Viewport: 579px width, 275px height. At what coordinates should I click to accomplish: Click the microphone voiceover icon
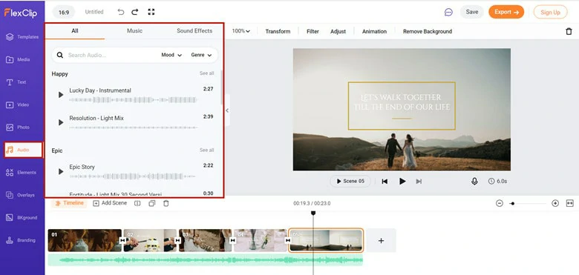tap(474, 181)
